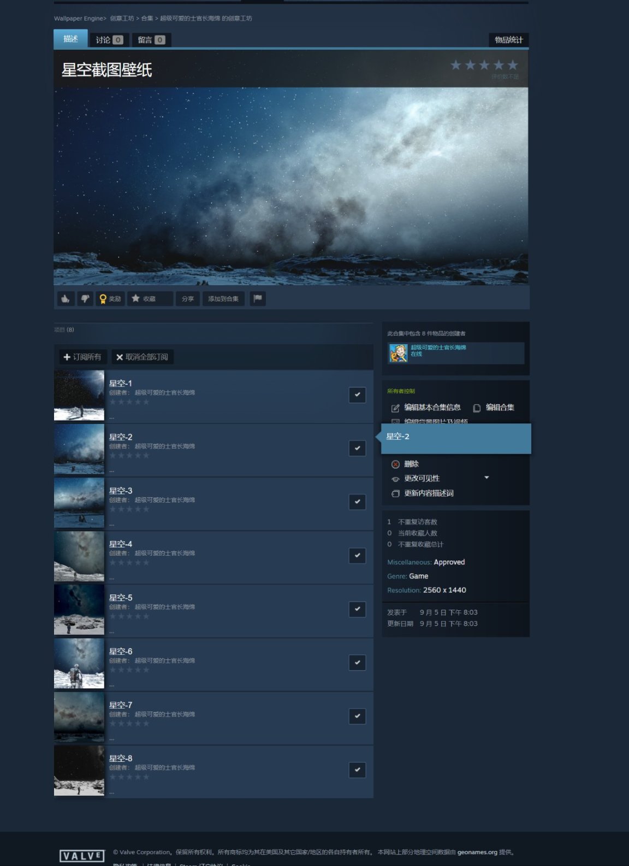Click the 星空-1 item title
Image resolution: width=629 pixels, height=866 pixels.
(121, 384)
